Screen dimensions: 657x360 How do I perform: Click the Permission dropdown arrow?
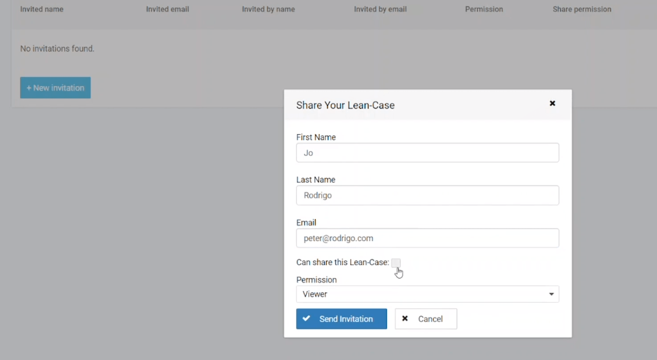click(551, 294)
